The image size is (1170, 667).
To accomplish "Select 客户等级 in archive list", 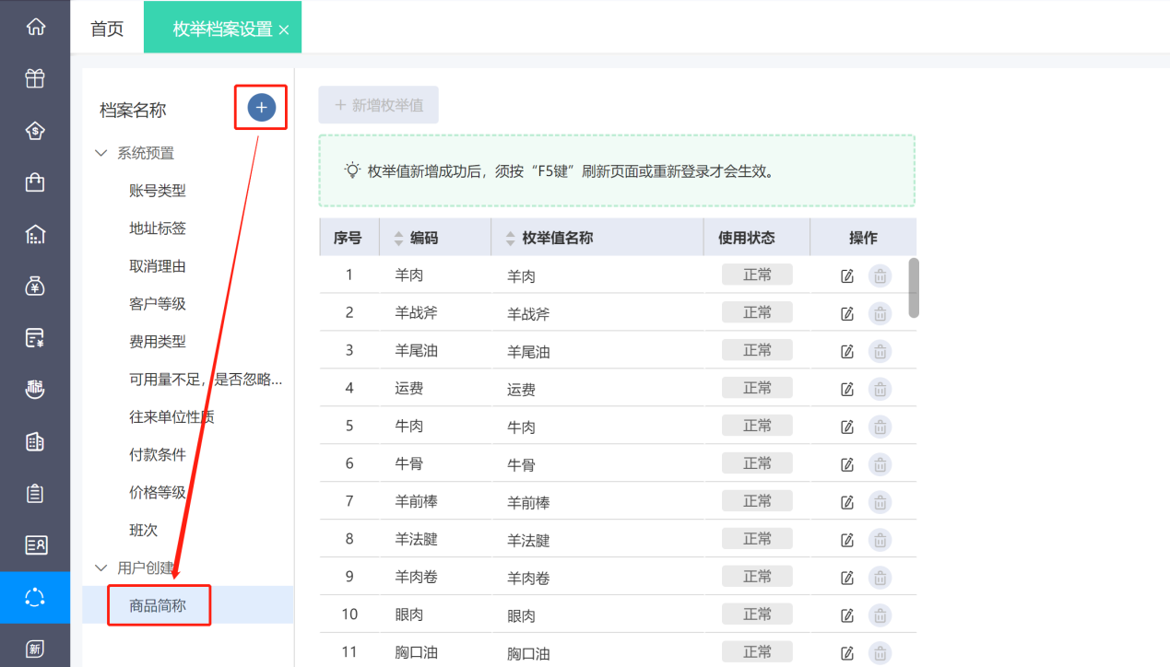I will (x=158, y=304).
